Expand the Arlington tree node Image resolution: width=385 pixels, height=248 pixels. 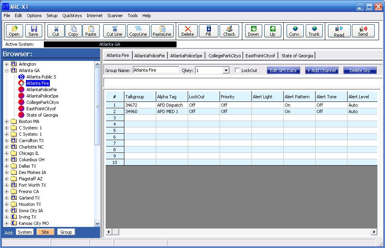click(x=7, y=64)
